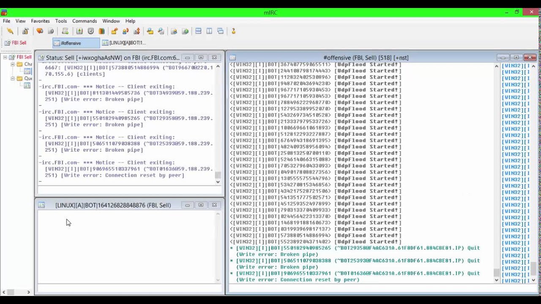Image resolution: width=541 pixels, height=304 pixels.
Task: Click the Timer clock toolbar icon
Action: (90, 31)
